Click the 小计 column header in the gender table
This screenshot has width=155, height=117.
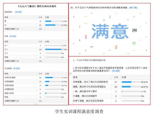coord(40,17)
